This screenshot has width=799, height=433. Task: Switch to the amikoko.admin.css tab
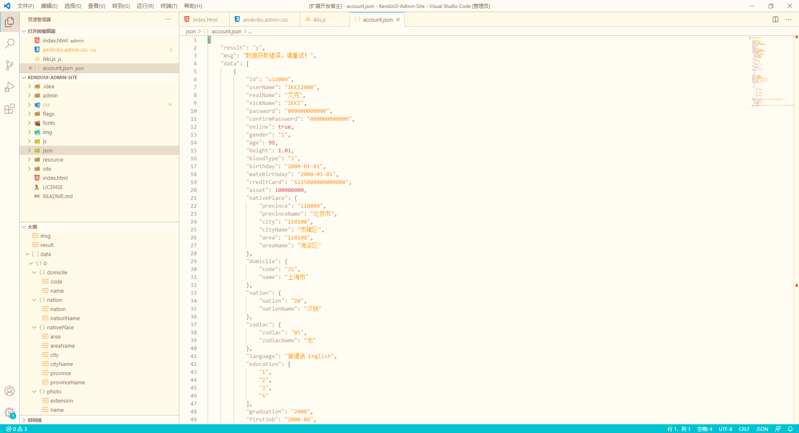click(265, 20)
